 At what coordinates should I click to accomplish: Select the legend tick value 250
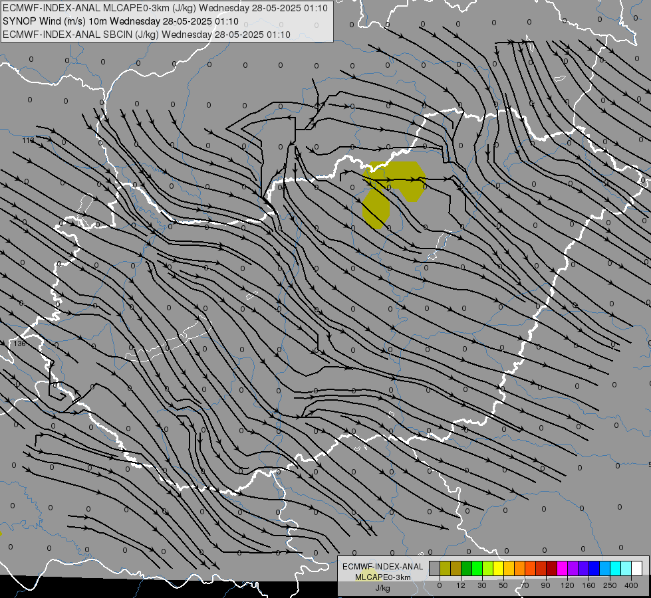610,585
